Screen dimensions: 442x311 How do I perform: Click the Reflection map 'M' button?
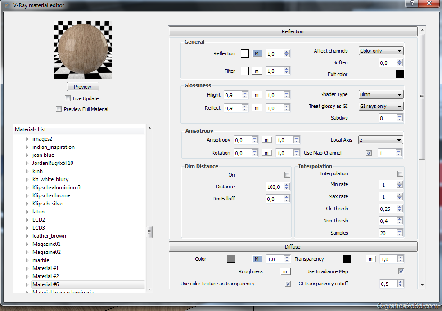coord(257,54)
